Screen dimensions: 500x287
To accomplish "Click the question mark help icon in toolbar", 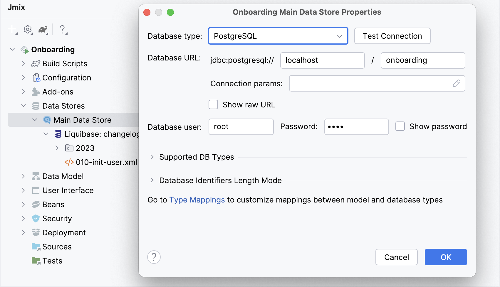I will point(62,29).
